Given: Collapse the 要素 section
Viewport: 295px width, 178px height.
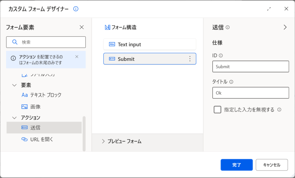Looking at the screenshot, I should tap(14, 85).
